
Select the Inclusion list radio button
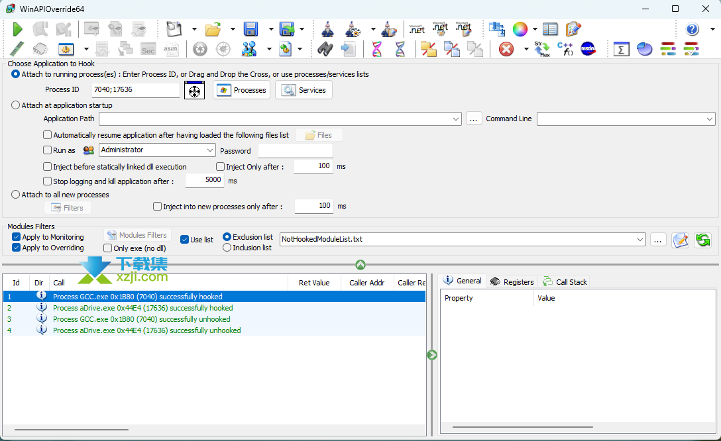click(227, 248)
